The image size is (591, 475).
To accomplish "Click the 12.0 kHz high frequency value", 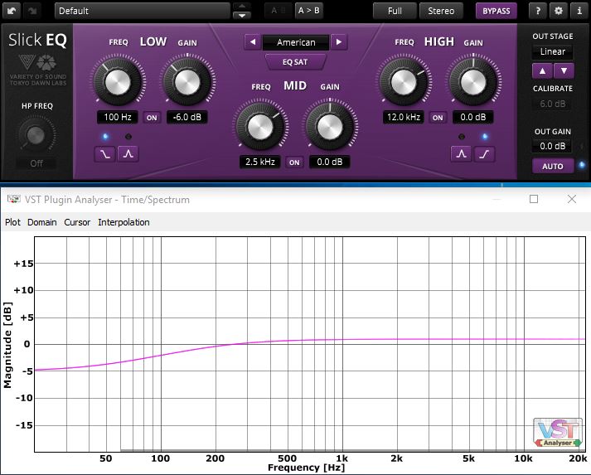I will (404, 117).
